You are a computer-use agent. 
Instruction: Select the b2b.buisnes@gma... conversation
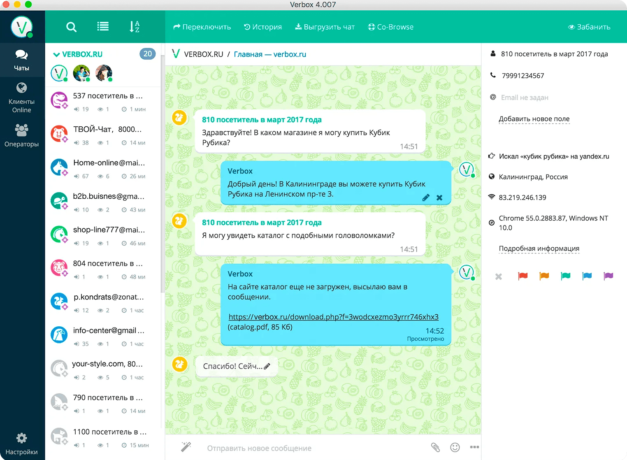pos(103,202)
